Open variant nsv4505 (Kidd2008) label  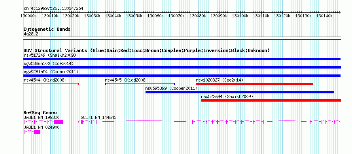pyautogui.click(x=127, y=80)
